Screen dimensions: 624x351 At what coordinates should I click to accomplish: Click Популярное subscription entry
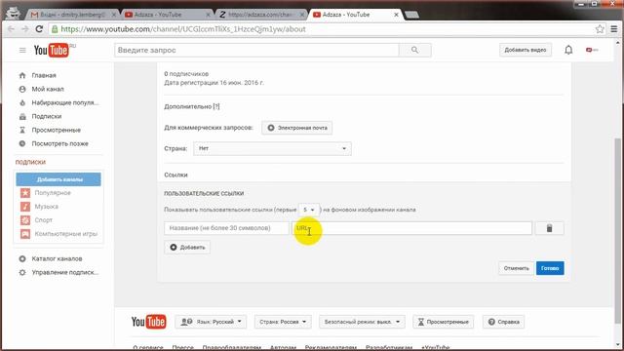[53, 193]
